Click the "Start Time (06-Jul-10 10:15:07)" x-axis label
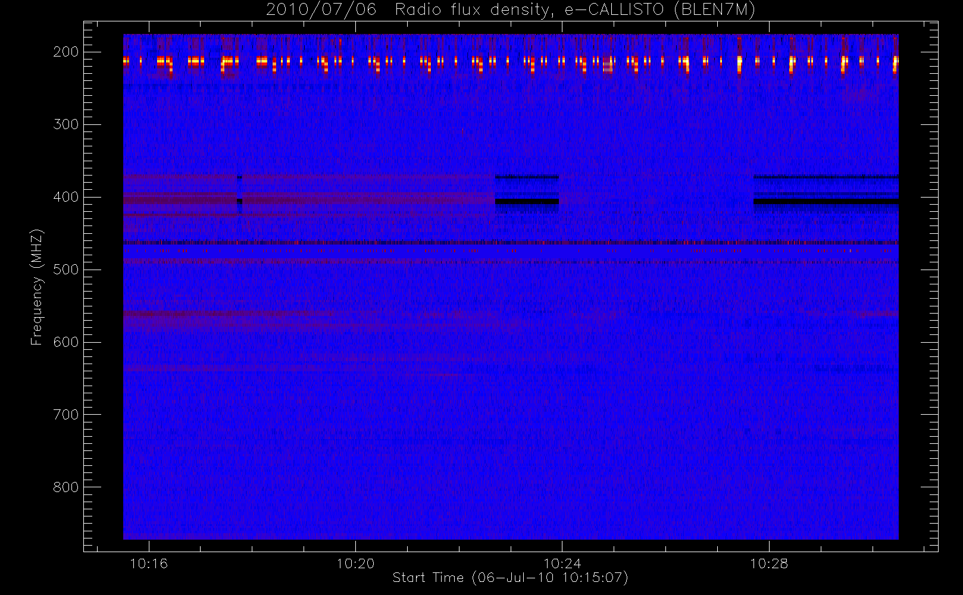 [x=511, y=578]
